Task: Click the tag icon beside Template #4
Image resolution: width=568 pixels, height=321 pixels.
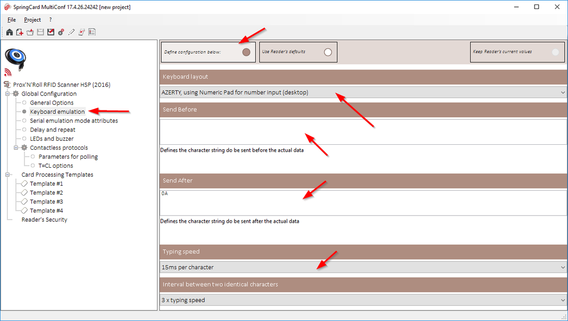Action: click(24, 211)
